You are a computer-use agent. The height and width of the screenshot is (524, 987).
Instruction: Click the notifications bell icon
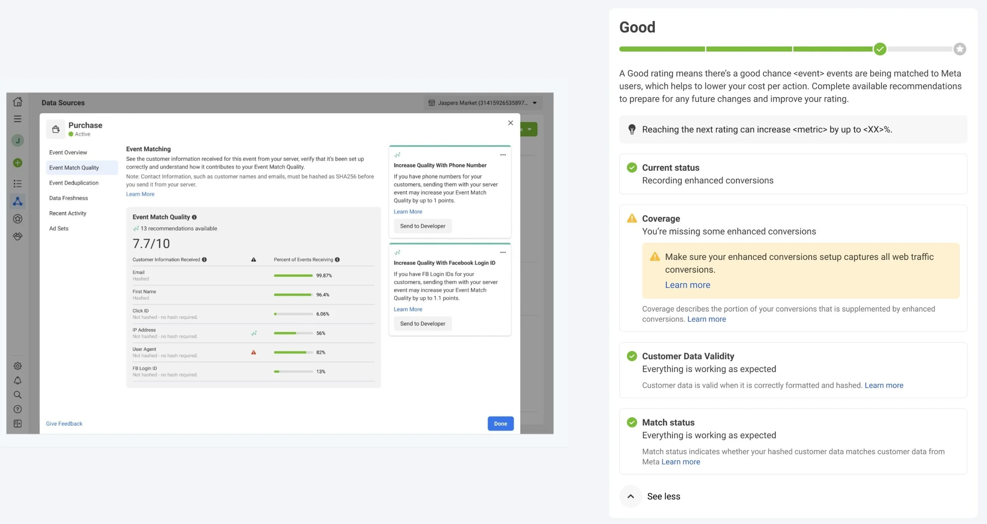17,380
